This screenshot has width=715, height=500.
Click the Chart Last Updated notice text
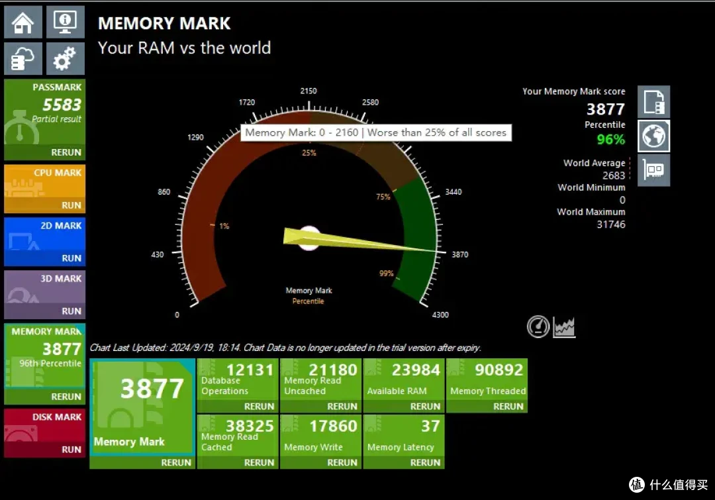coord(285,348)
